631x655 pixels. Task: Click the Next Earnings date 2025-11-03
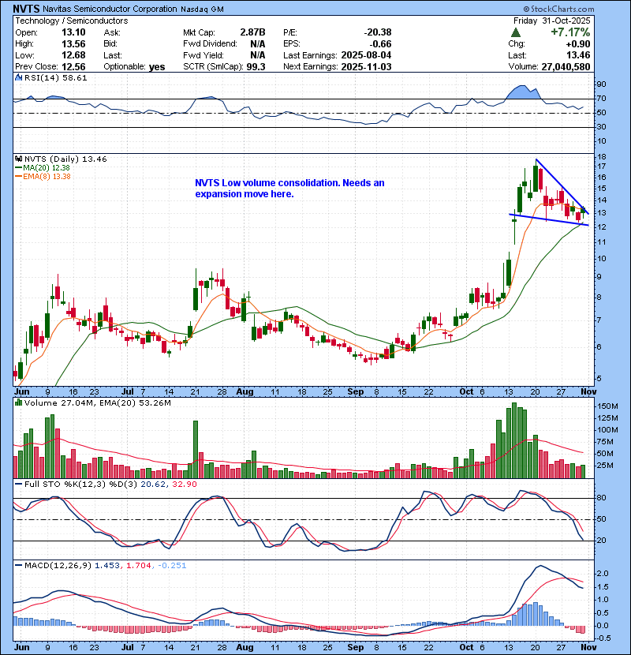(x=366, y=67)
